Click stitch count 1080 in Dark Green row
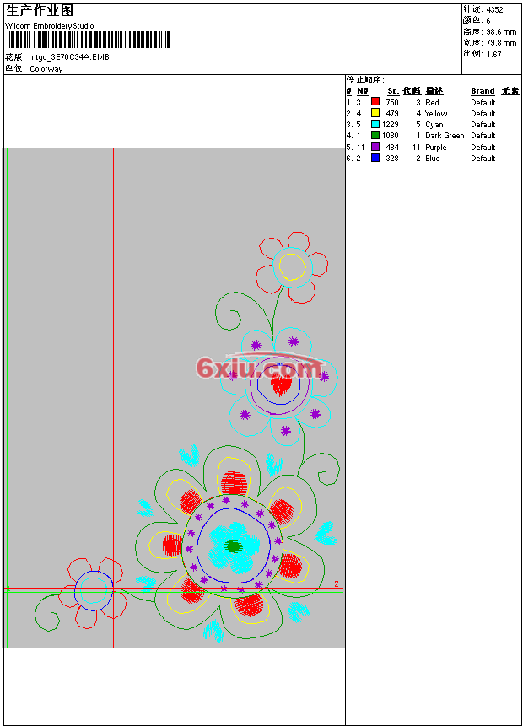 391,136
